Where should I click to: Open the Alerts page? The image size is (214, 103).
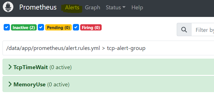(72, 7)
